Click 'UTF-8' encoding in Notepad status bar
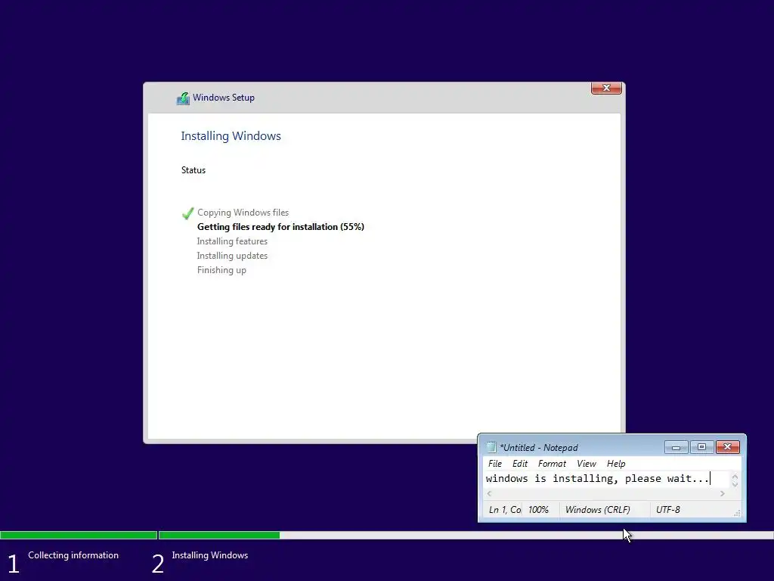Image resolution: width=774 pixels, height=581 pixels. [x=668, y=509]
